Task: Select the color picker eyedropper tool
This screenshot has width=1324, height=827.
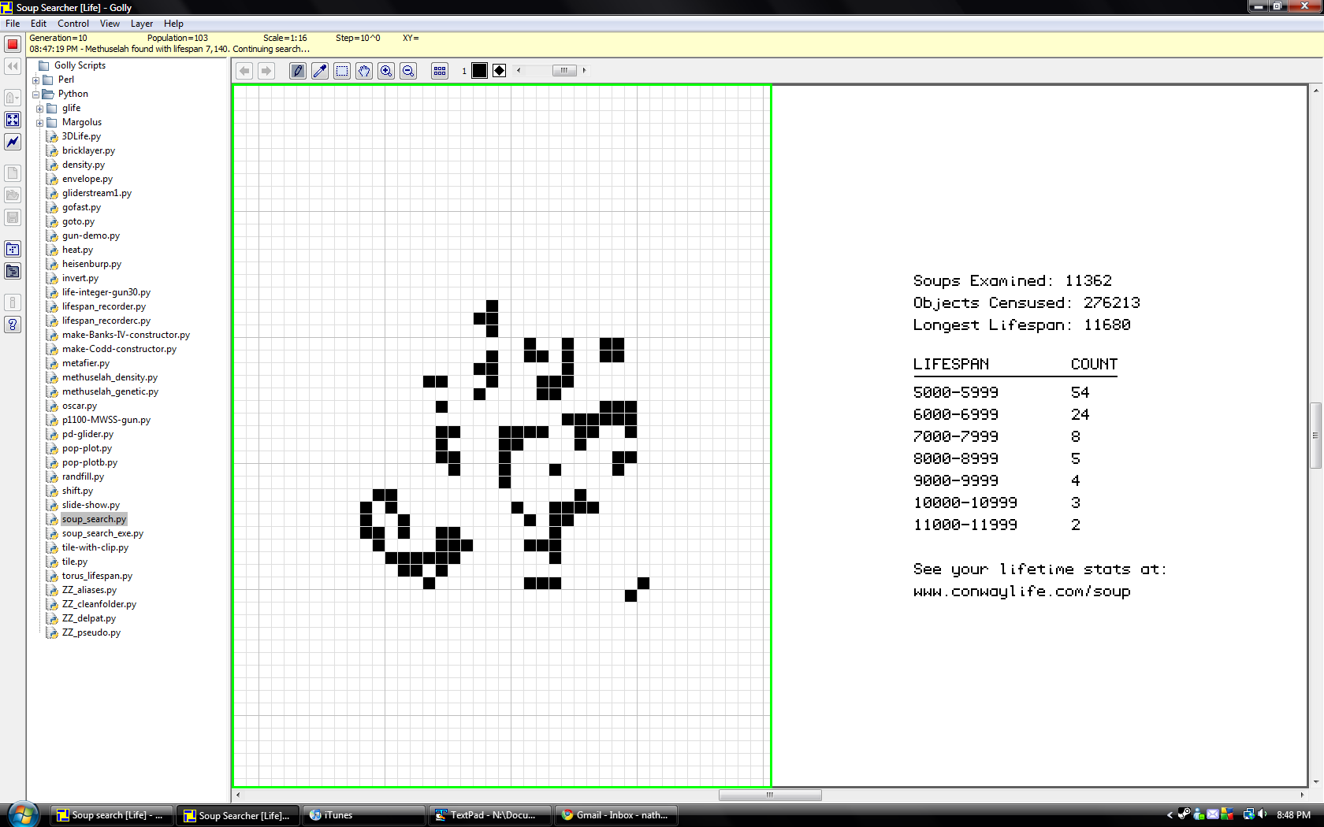Action: (320, 71)
